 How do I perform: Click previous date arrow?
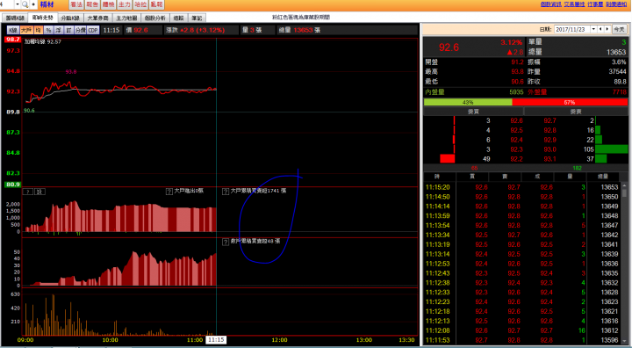click(x=600, y=29)
